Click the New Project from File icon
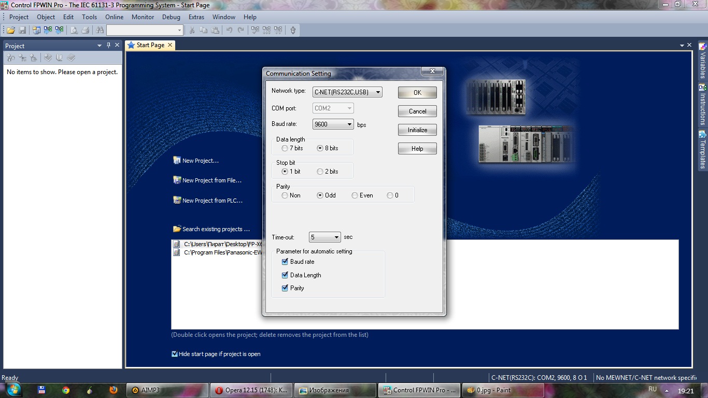This screenshot has width=708, height=398. click(177, 180)
